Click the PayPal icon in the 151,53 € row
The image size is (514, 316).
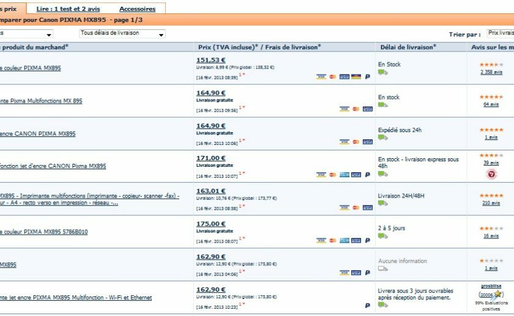coord(368,76)
